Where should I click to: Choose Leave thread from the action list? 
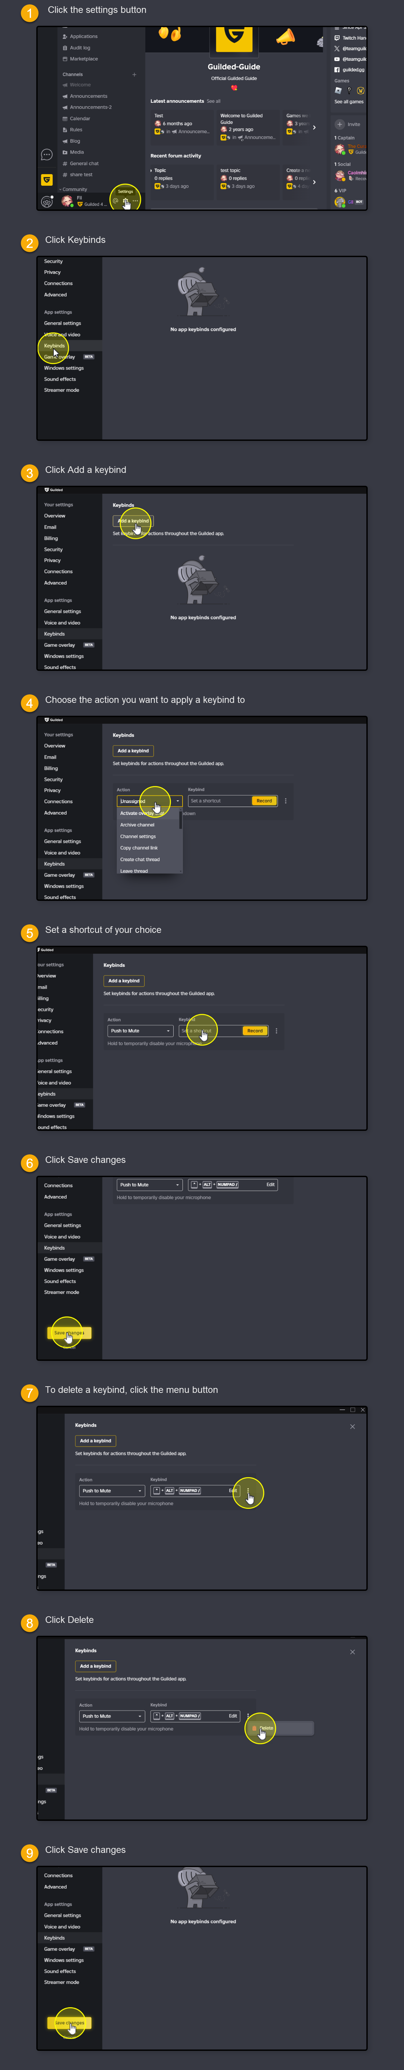[134, 870]
